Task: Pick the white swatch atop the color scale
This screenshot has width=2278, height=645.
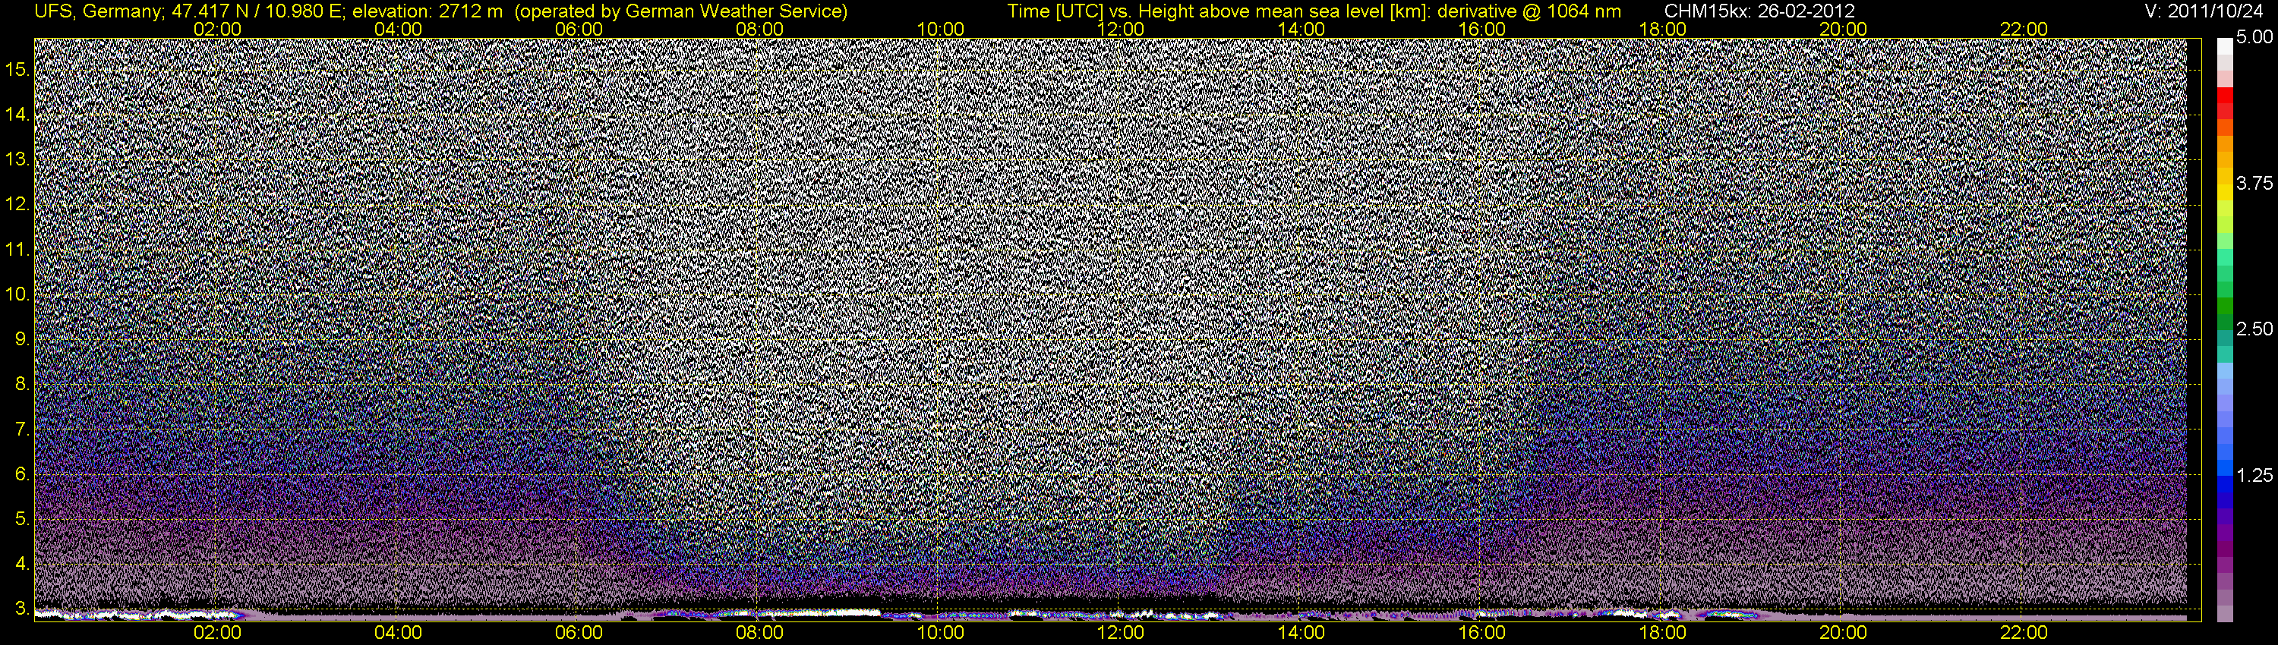Action: 2225,47
